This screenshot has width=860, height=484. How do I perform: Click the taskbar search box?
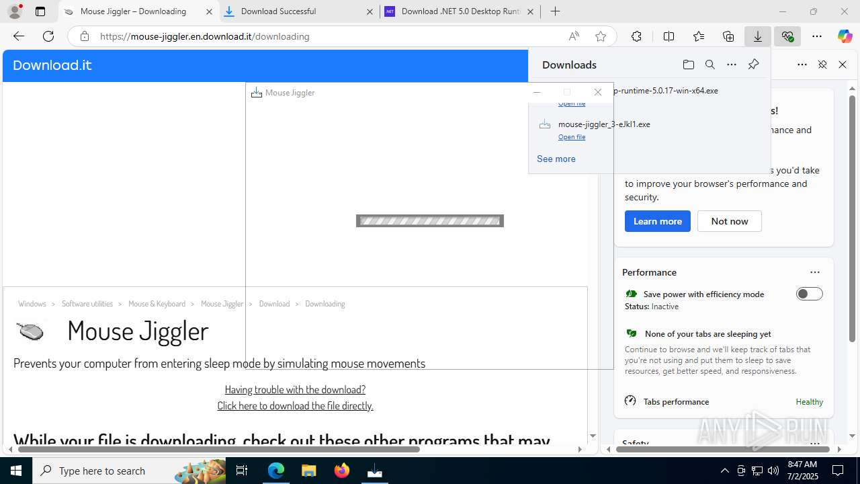coord(130,471)
